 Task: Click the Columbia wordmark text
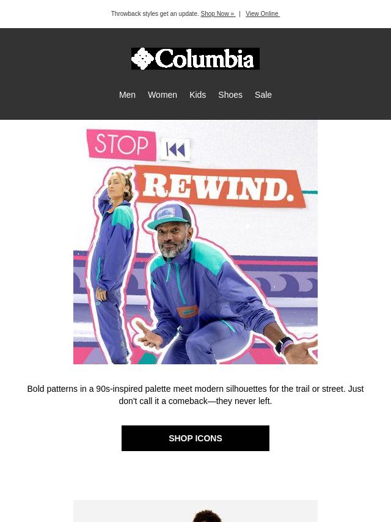[205, 59]
